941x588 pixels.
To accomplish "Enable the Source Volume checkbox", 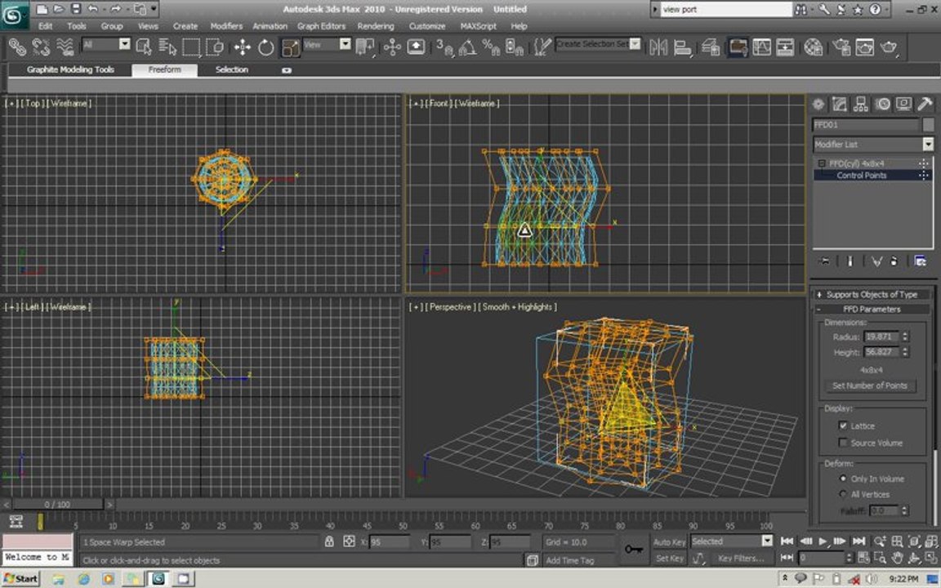I will click(x=843, y=442).
